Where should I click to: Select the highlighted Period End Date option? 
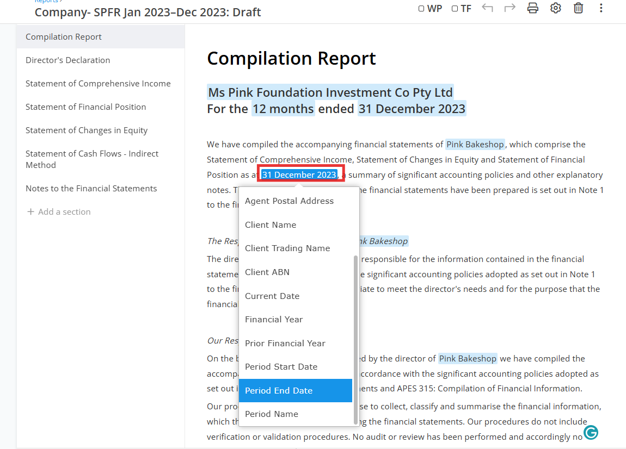tap(296, 390)
